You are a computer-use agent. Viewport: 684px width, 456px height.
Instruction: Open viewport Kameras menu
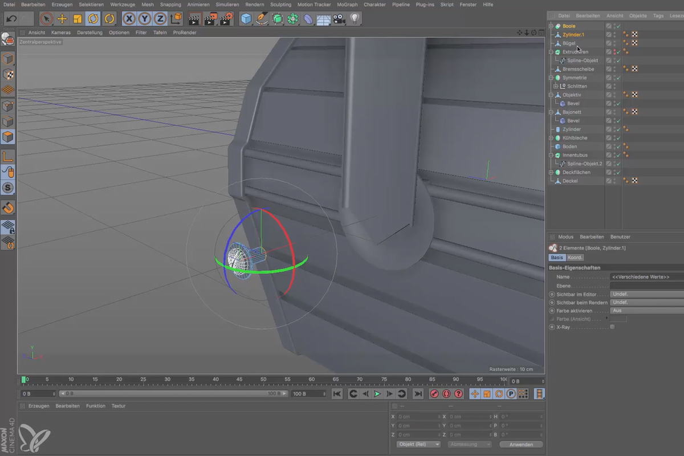pyautogui.click(x=61, y=32)
